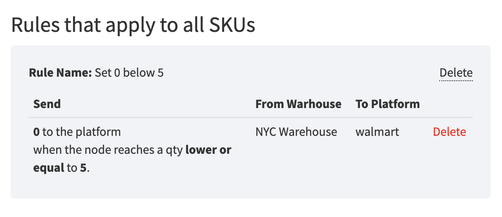Click the 'To Platform' column header
This screenshot has width=502, height=217.
[388, 104]
